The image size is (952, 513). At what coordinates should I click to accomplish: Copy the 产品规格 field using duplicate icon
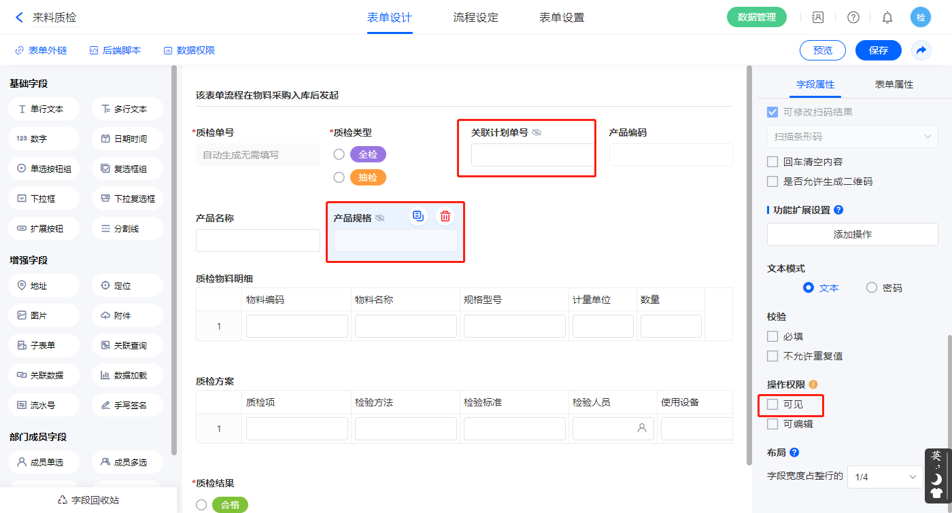(x=418, y=217)
